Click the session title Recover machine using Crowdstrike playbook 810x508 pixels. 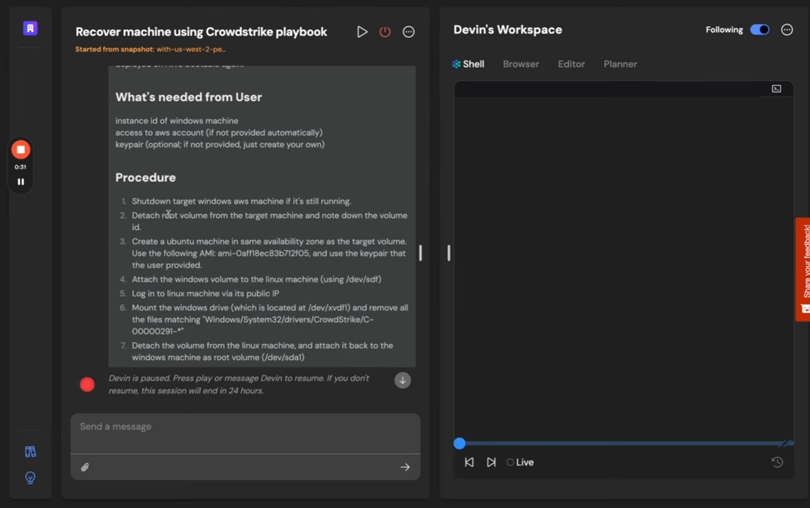pyautogui.click(x=201, y=32)
